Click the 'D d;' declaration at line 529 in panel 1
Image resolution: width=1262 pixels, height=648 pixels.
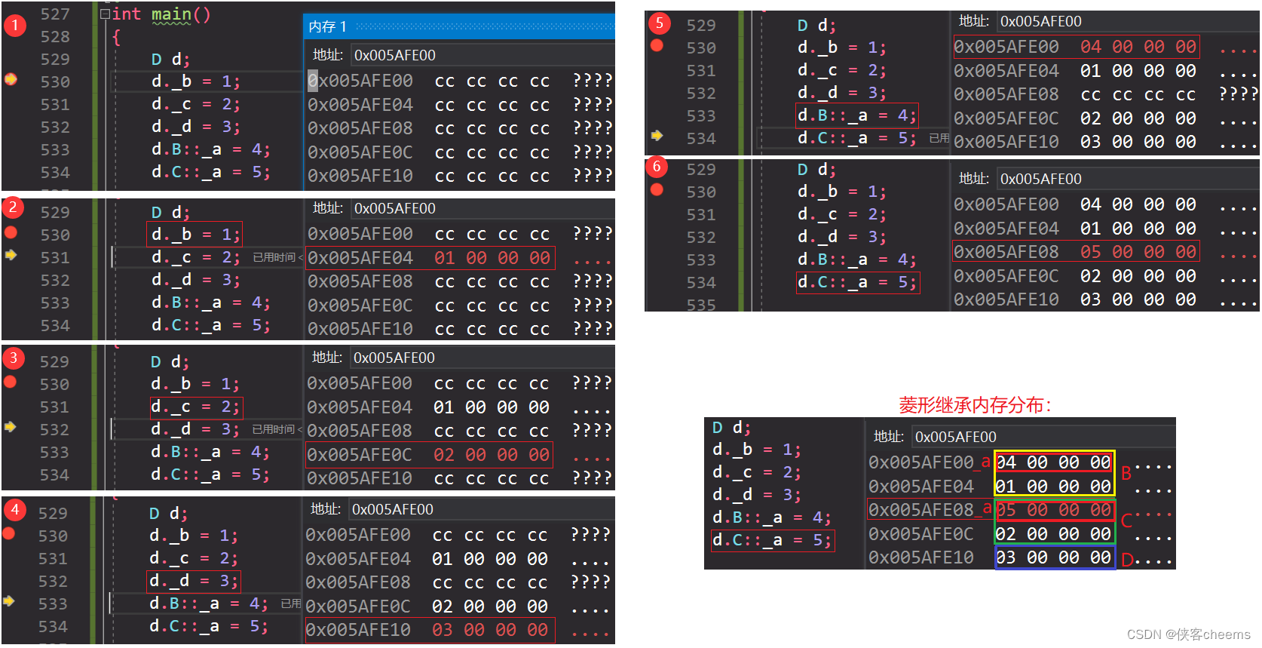tap(170, 60)
